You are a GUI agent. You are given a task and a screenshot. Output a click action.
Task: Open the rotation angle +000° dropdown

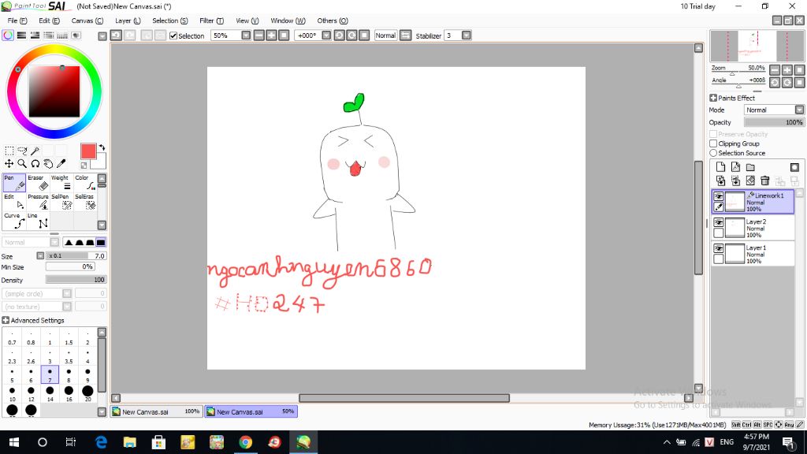coord(326,35)
